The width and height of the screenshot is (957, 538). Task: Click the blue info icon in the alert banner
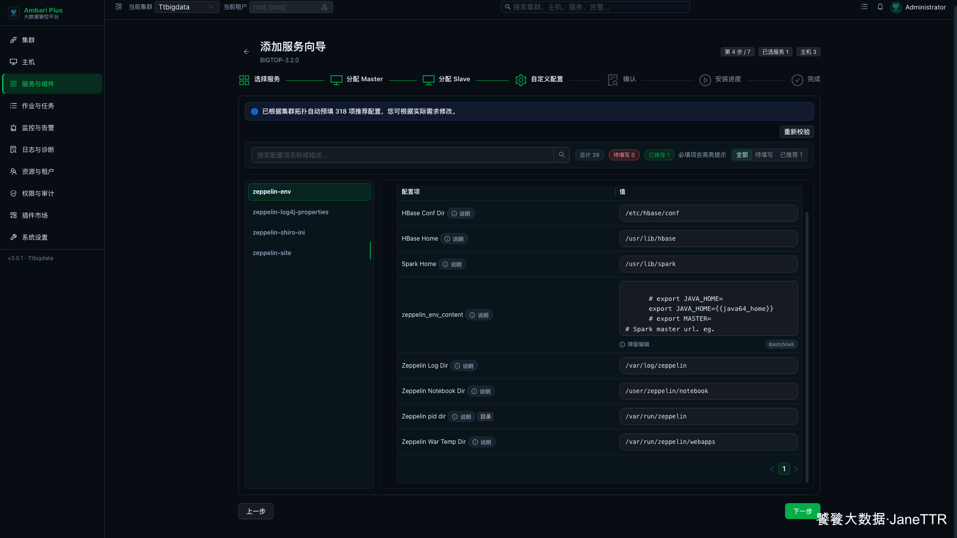click(255, 112)
